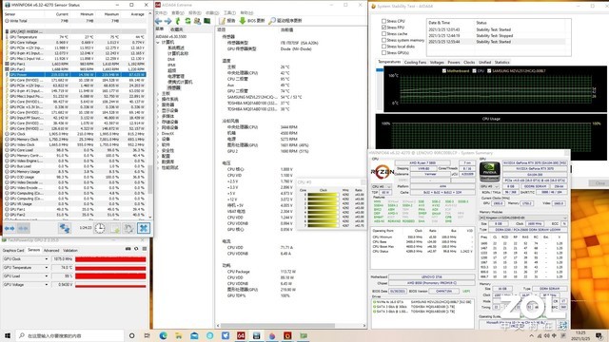Click Windows taskbar search box
This screenshot has height=342, width=609.
tap(69, 335)
